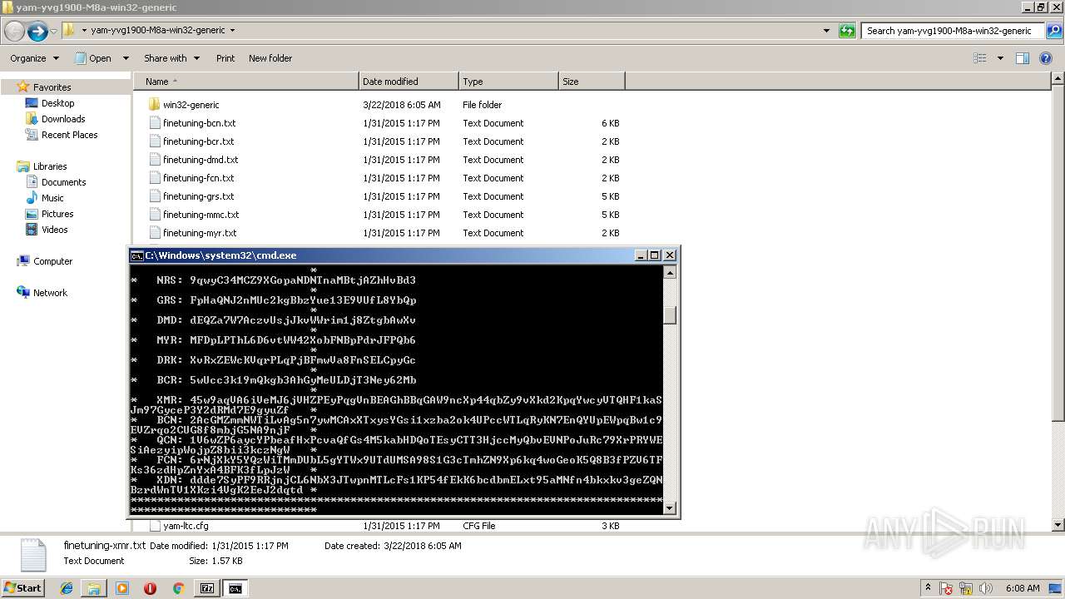Screen dimensions: 1065x599
Task: Open Opera browser from the taskbar
Action: (x=150, y=588)
